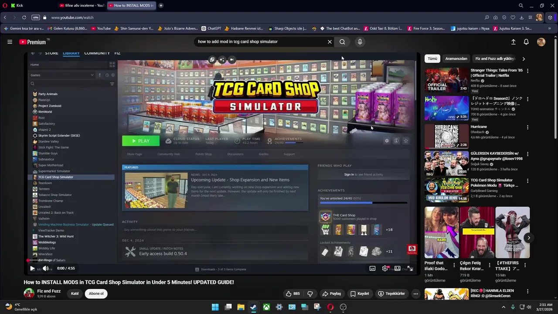Seek on the red video progress bar
The height and width of the screenshot is (314, 558).
pyautogui.click(x=221, y=261)
